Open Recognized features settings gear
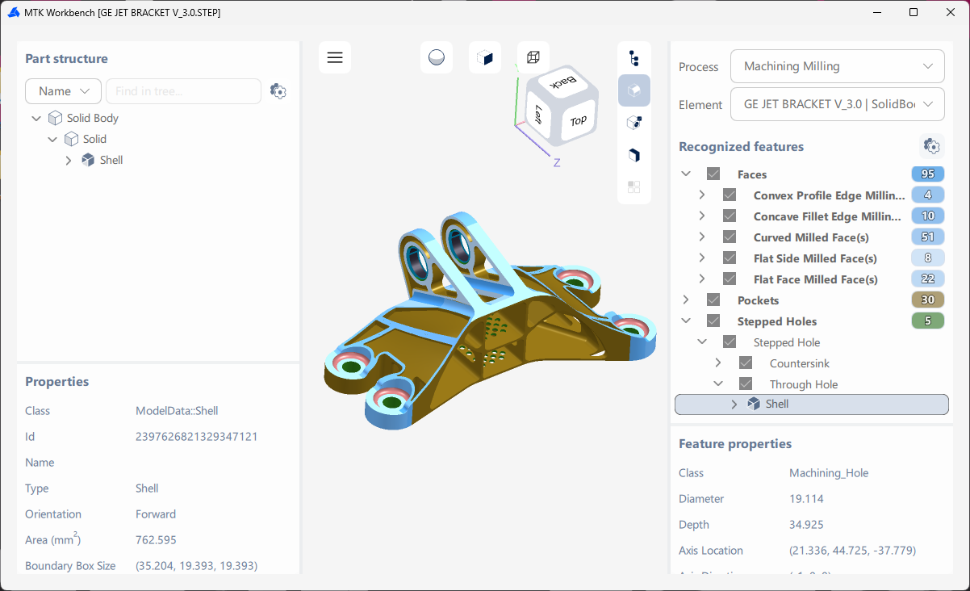The width and height of the screenshot is (970, 591). pos(932,146)
